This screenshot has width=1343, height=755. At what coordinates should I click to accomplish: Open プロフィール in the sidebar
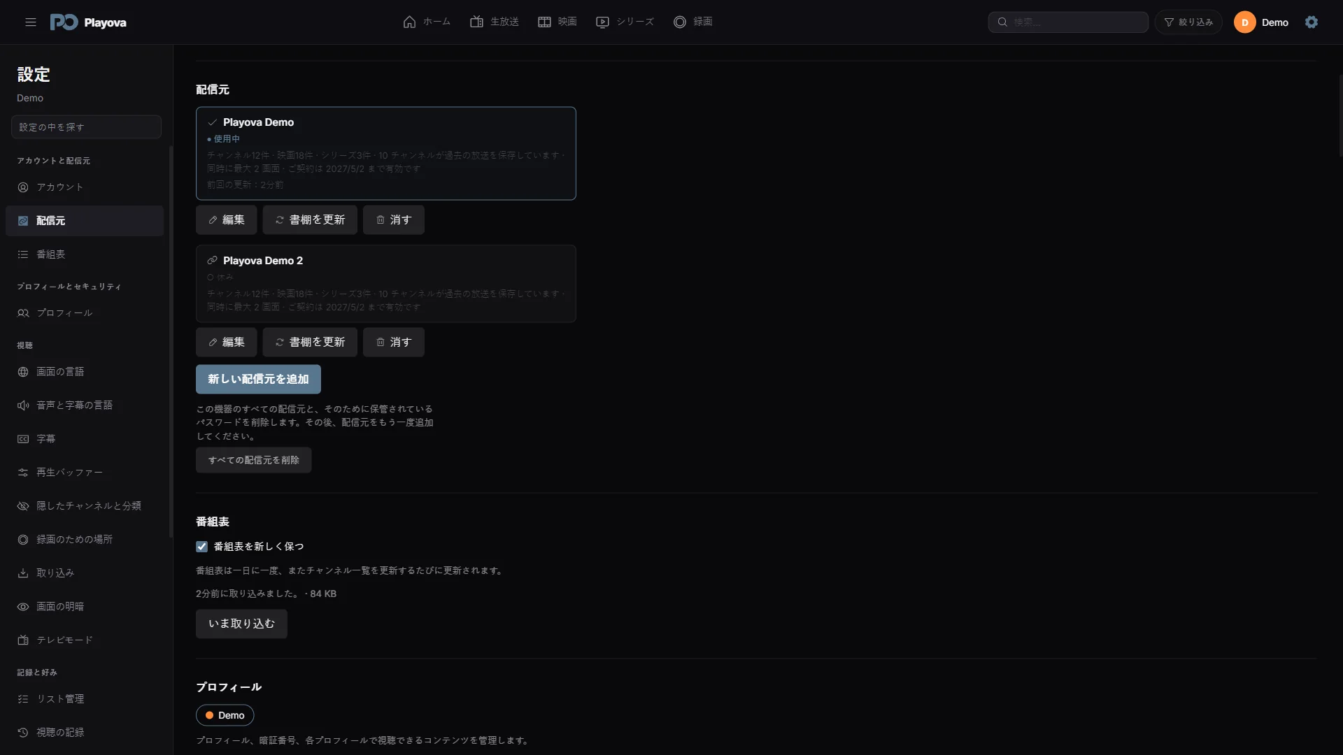click(85, 313)
